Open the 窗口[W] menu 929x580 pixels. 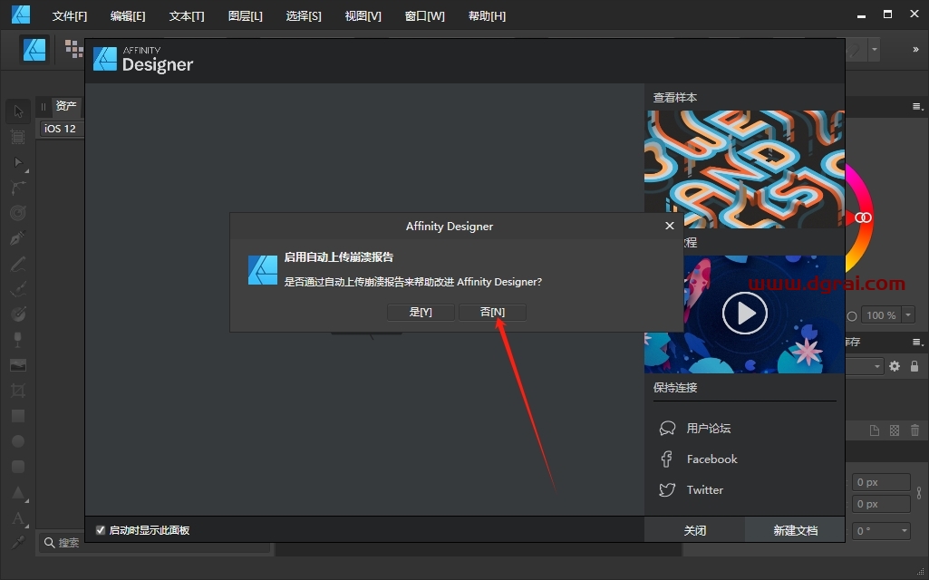[424, 16]
